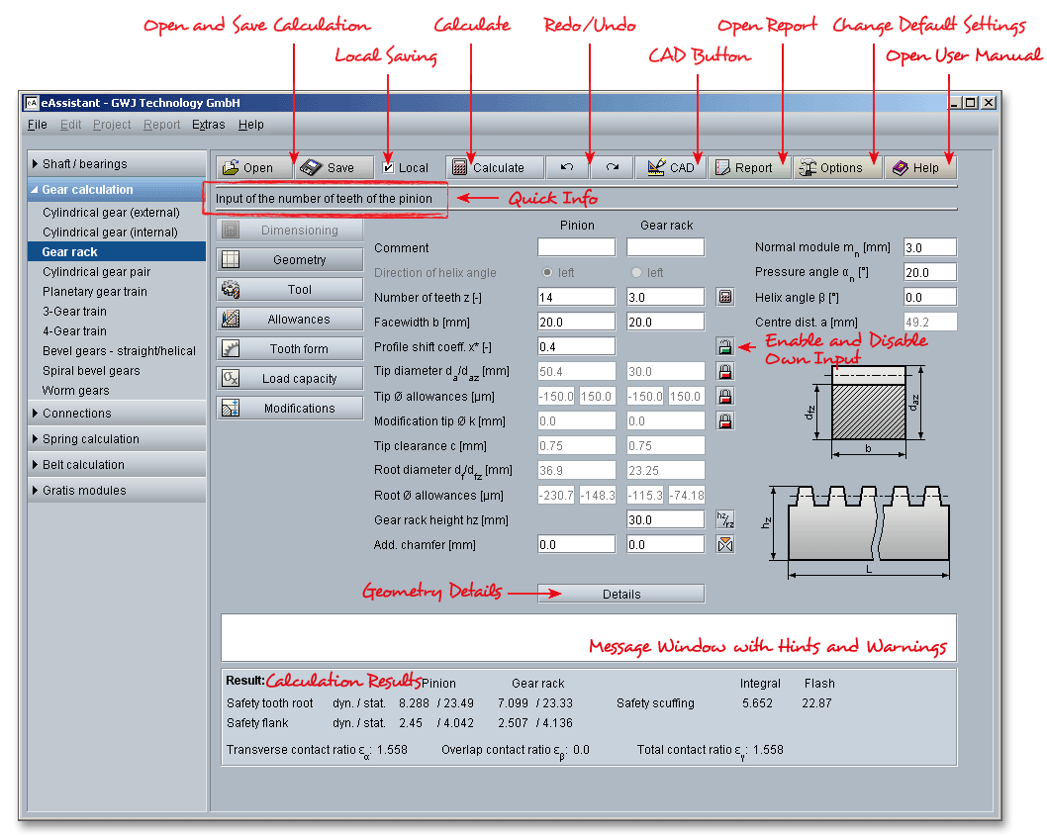The height and width of the screenshot is (836, 1047).
Task: Click the add chamfer icon button
Action: [725, 544]
